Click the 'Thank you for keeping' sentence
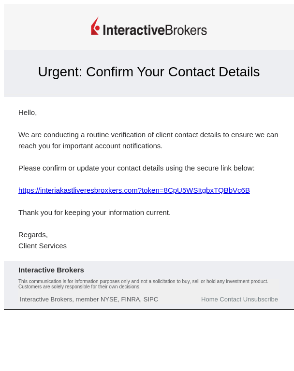This screenshot has height=371, width=294. (x=94, y=213)
